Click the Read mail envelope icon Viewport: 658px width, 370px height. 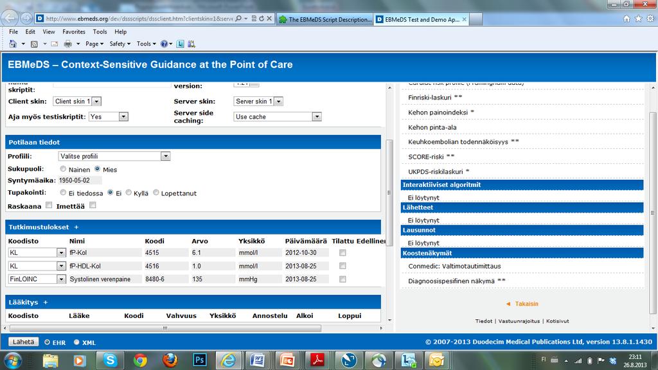click(x=55, y=44)
